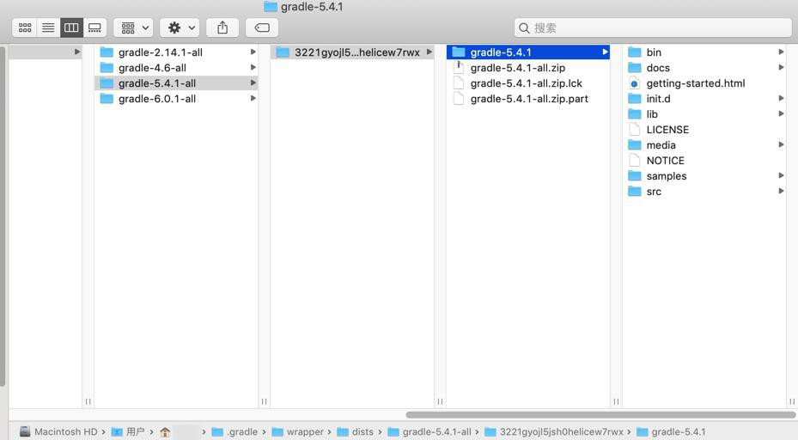Click the Share toolbar button
The image size is (798, 440).
[222, 27]
